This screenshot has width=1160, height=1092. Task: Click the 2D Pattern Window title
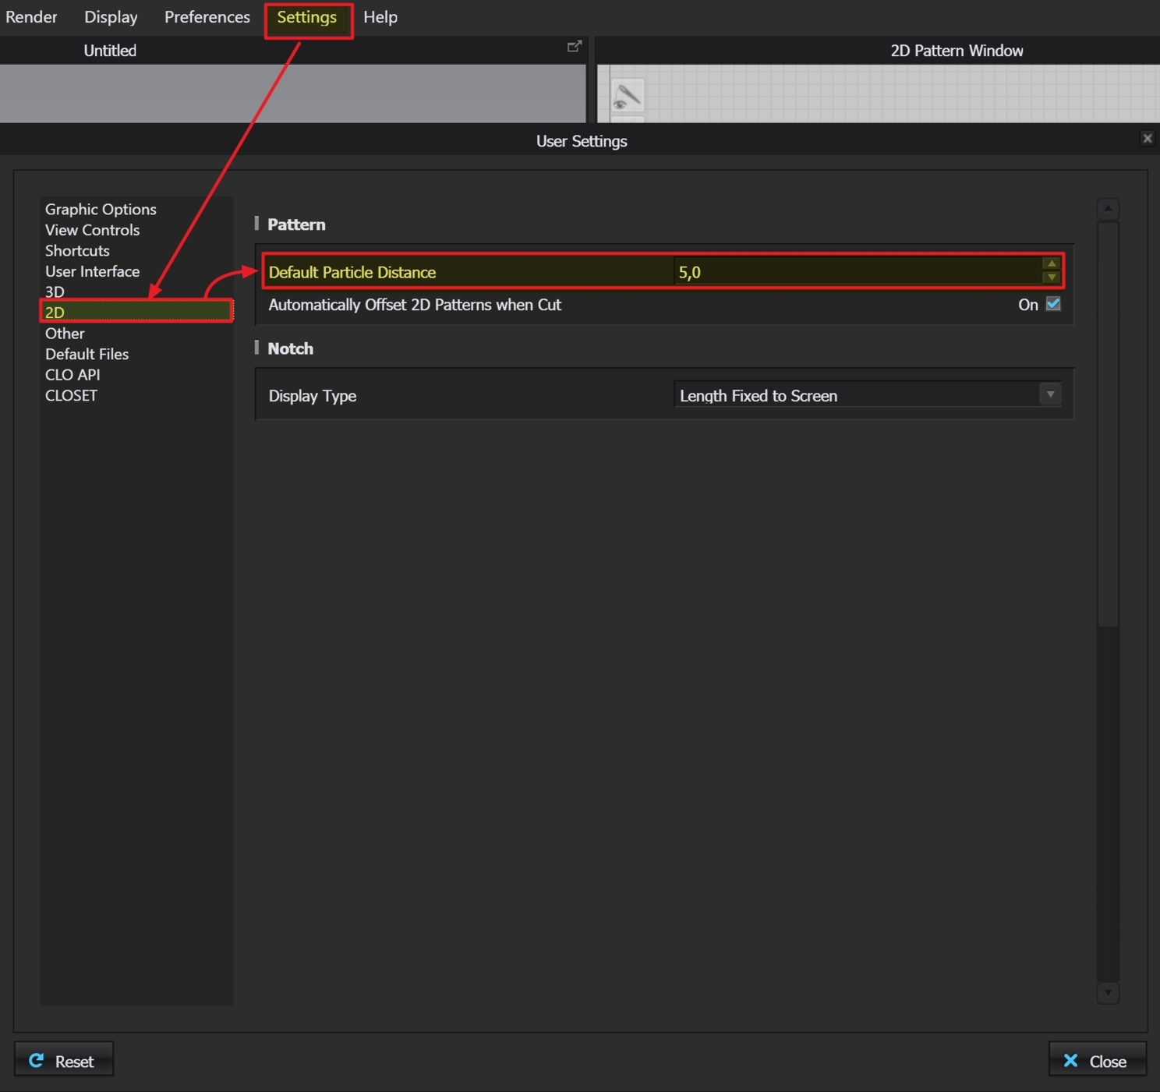click(957, 51)
